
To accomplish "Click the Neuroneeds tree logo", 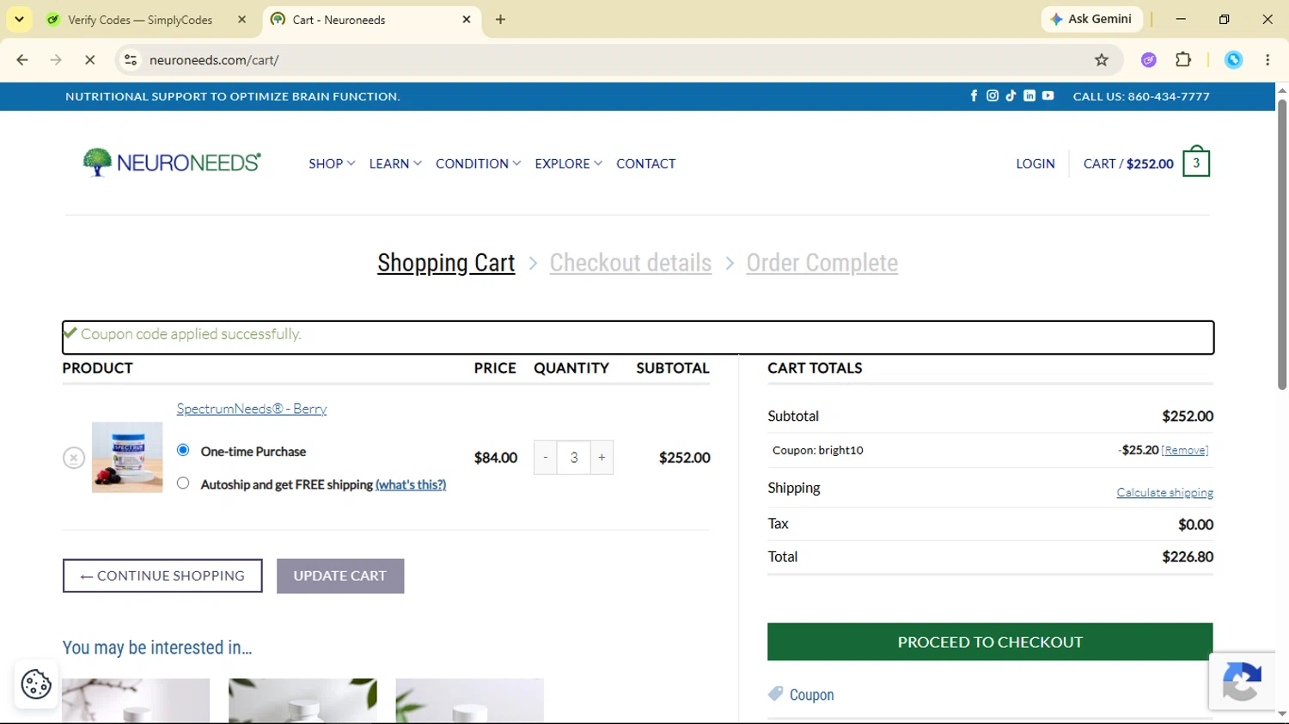I will pyautogui.click(x=172, y=162).
